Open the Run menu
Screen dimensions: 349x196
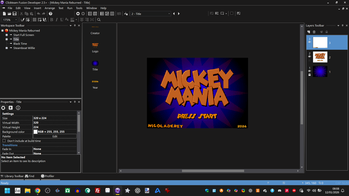(70, 8)
